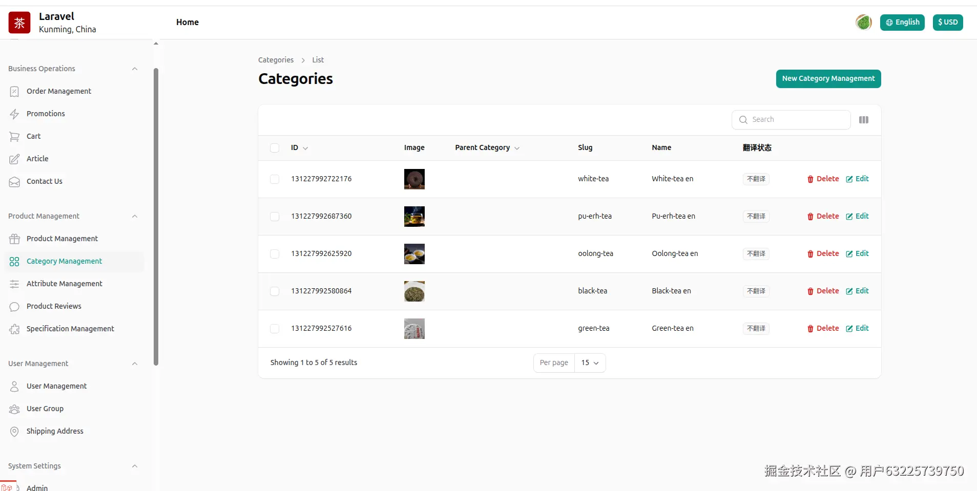Toggle the table columns icon
Viewport: 977px width, 491px height.
tap(864, 120)
